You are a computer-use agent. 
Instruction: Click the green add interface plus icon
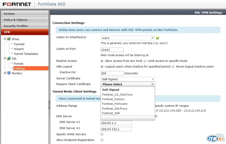click(x=157, y=38)
